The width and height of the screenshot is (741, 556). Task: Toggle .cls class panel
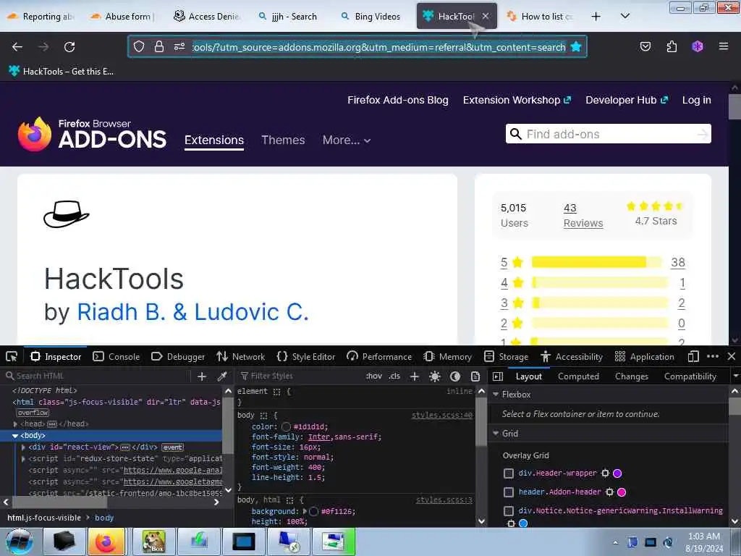394,376
